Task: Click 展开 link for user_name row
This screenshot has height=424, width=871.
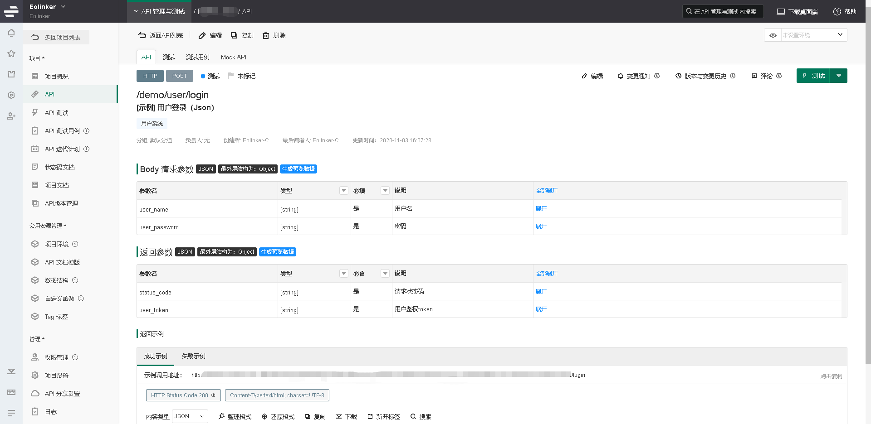Action: tap(541, 209)
